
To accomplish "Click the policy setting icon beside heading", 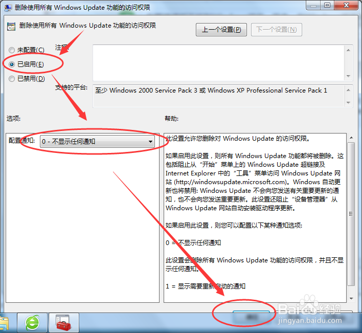I will tap(11, 27).
